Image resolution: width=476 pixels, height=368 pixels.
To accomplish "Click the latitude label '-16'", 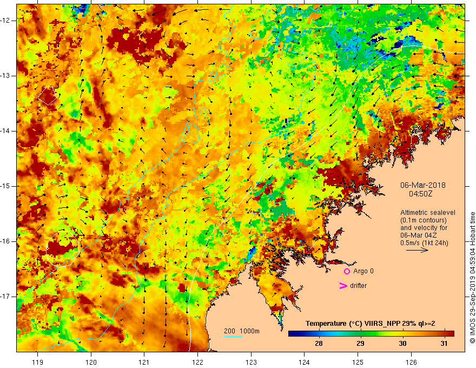I will click(x=6, y=241).
